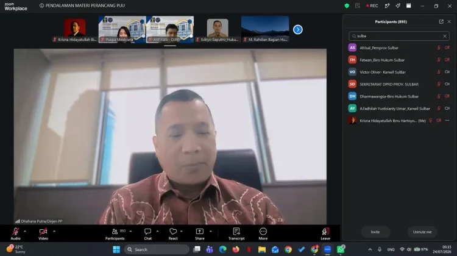This screenshot has height=256, width=457.
Task: Click camera icon for Victor Oliver
Action: pos(447,72)
